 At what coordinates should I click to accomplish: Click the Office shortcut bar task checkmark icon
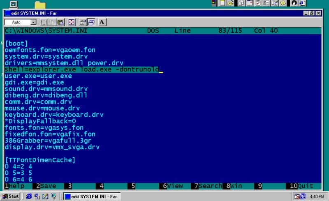[258, 3]
